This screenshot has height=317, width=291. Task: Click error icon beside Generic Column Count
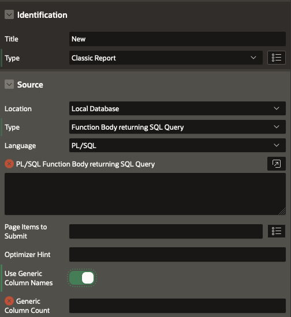9,301
